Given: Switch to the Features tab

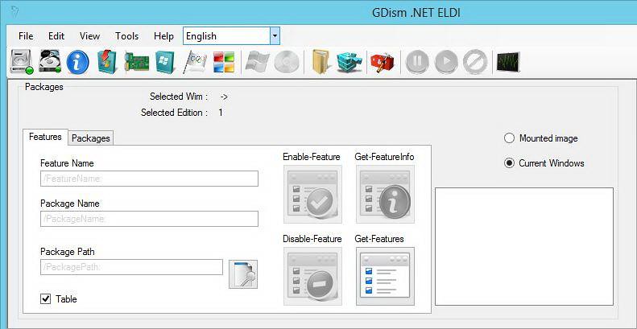Looking at the screenshot, I should point(45,137).
